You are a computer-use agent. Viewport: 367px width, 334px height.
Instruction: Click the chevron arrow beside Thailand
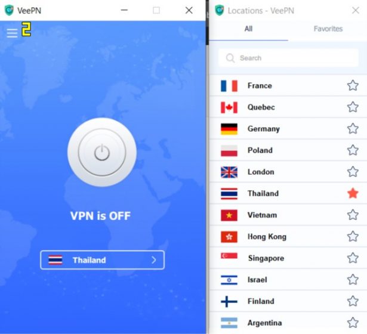click(154, 260)
